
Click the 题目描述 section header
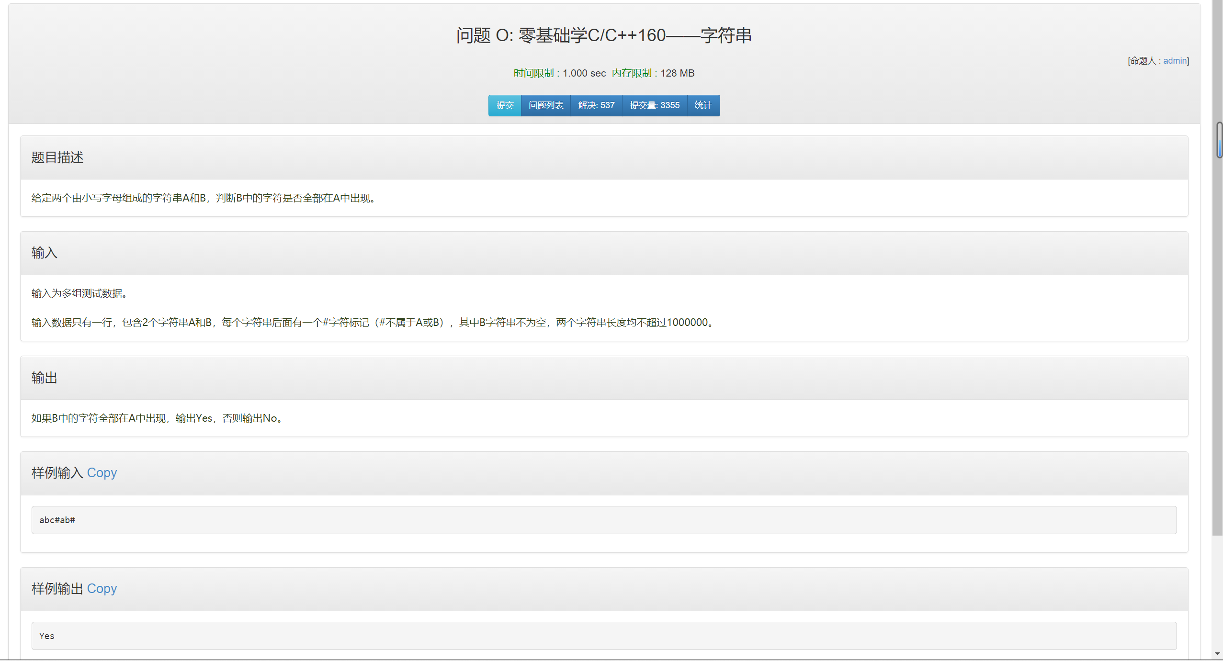[57, 157]
